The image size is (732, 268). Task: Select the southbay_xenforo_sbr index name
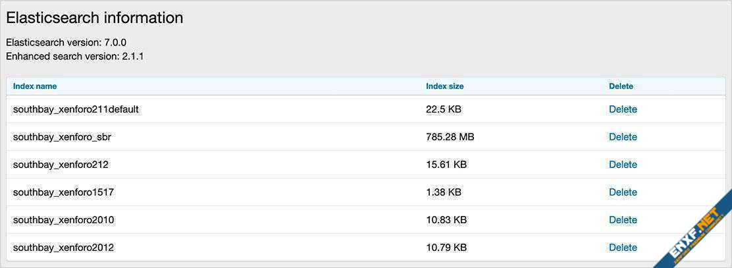pos(66,137)
